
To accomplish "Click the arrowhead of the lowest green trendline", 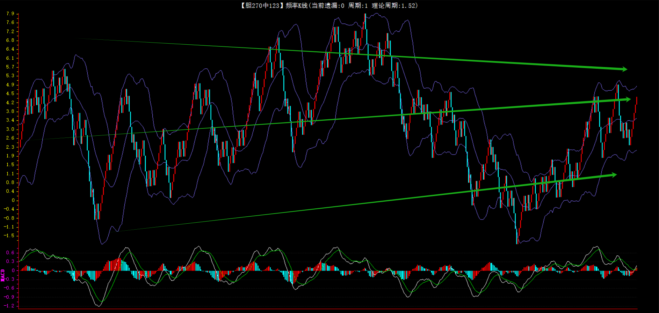I will tap(613, 175).
